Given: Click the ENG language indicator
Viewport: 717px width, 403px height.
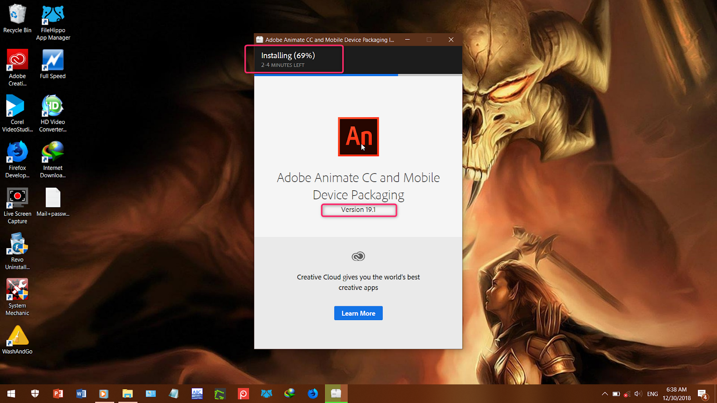Looking at the screenshot, I should [653, 394].
